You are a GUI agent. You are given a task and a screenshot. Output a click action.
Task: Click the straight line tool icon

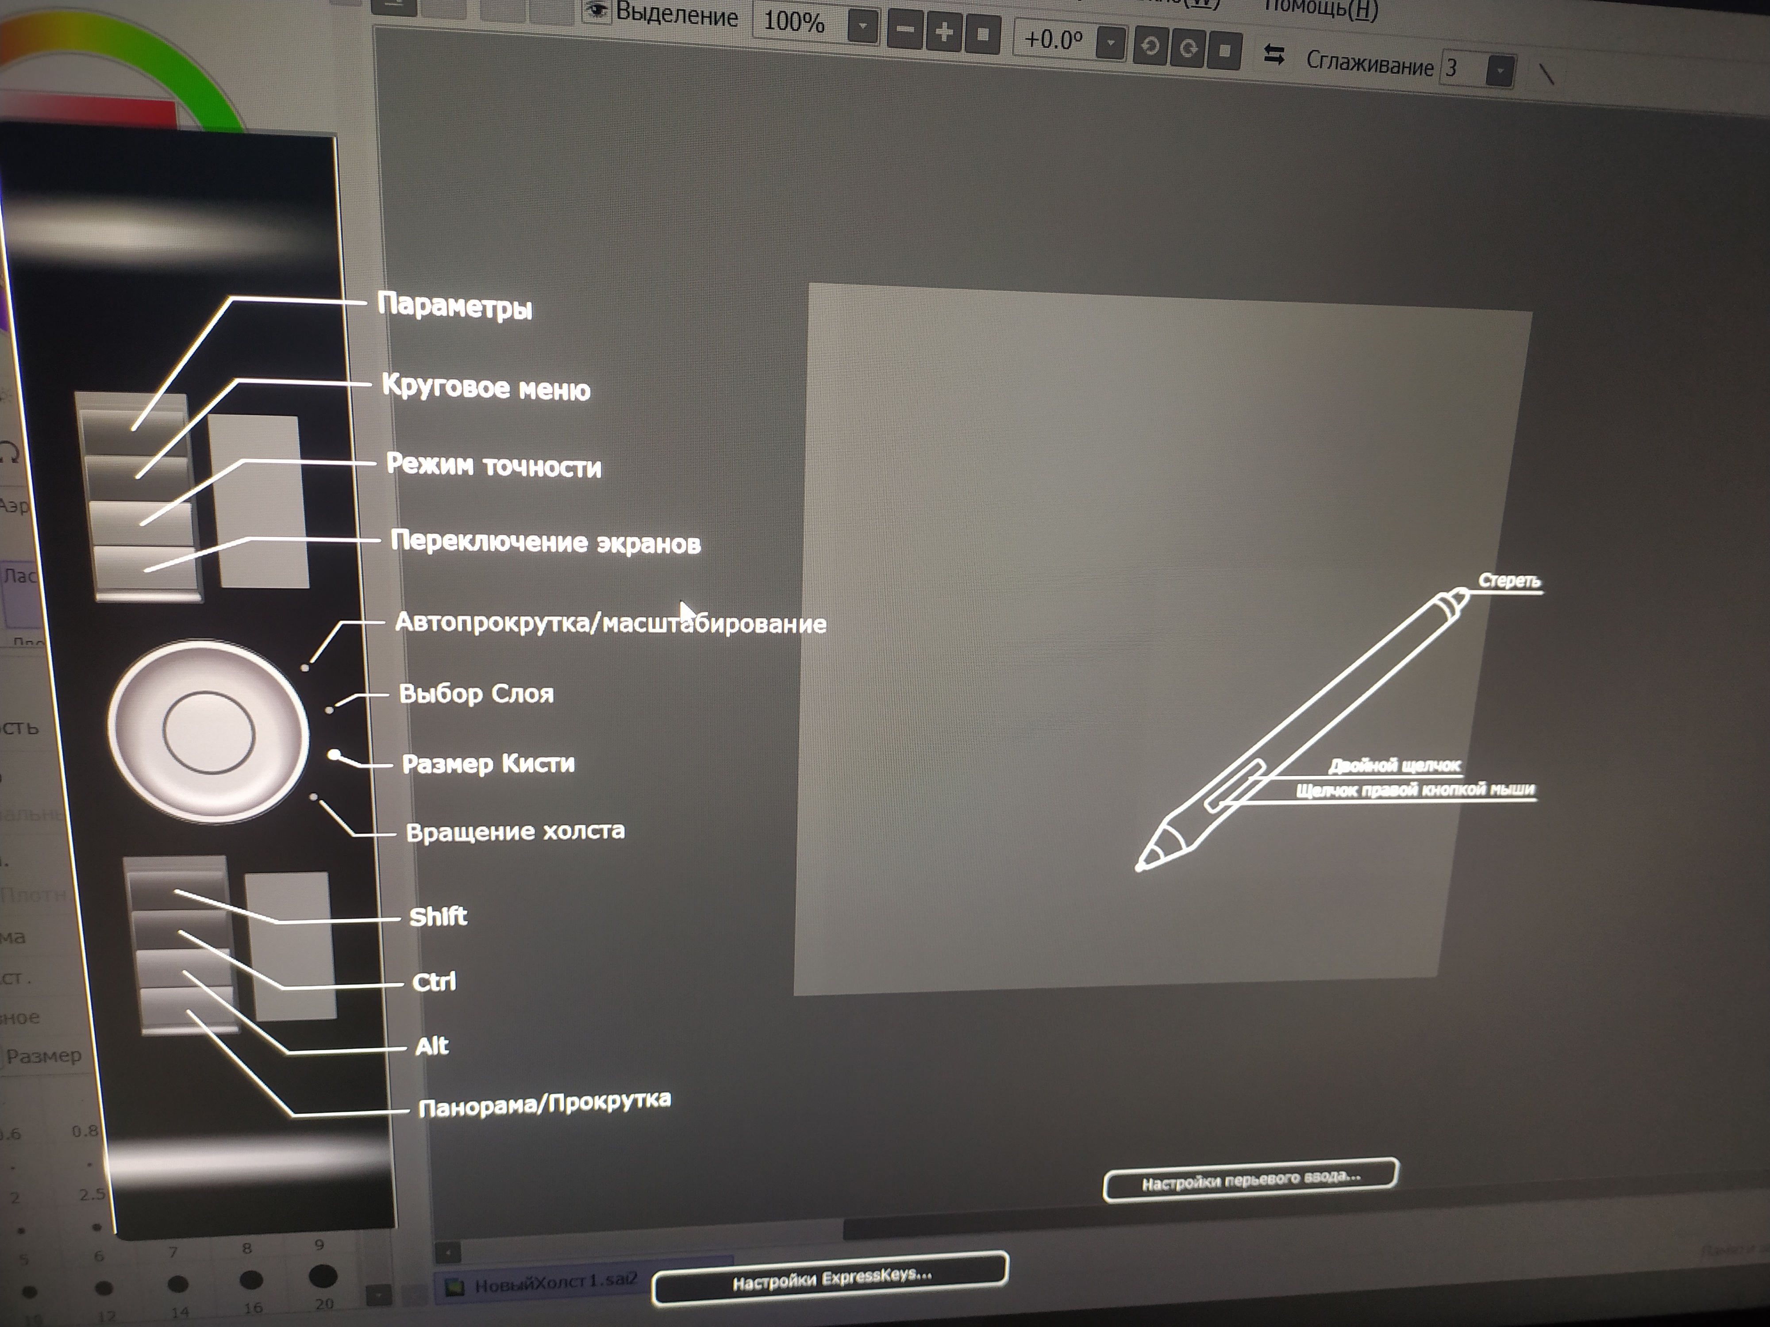1547,74
